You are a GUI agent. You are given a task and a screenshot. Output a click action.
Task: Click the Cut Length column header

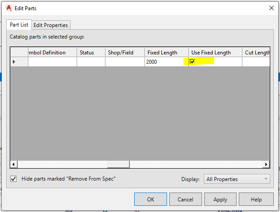point(256,53)
